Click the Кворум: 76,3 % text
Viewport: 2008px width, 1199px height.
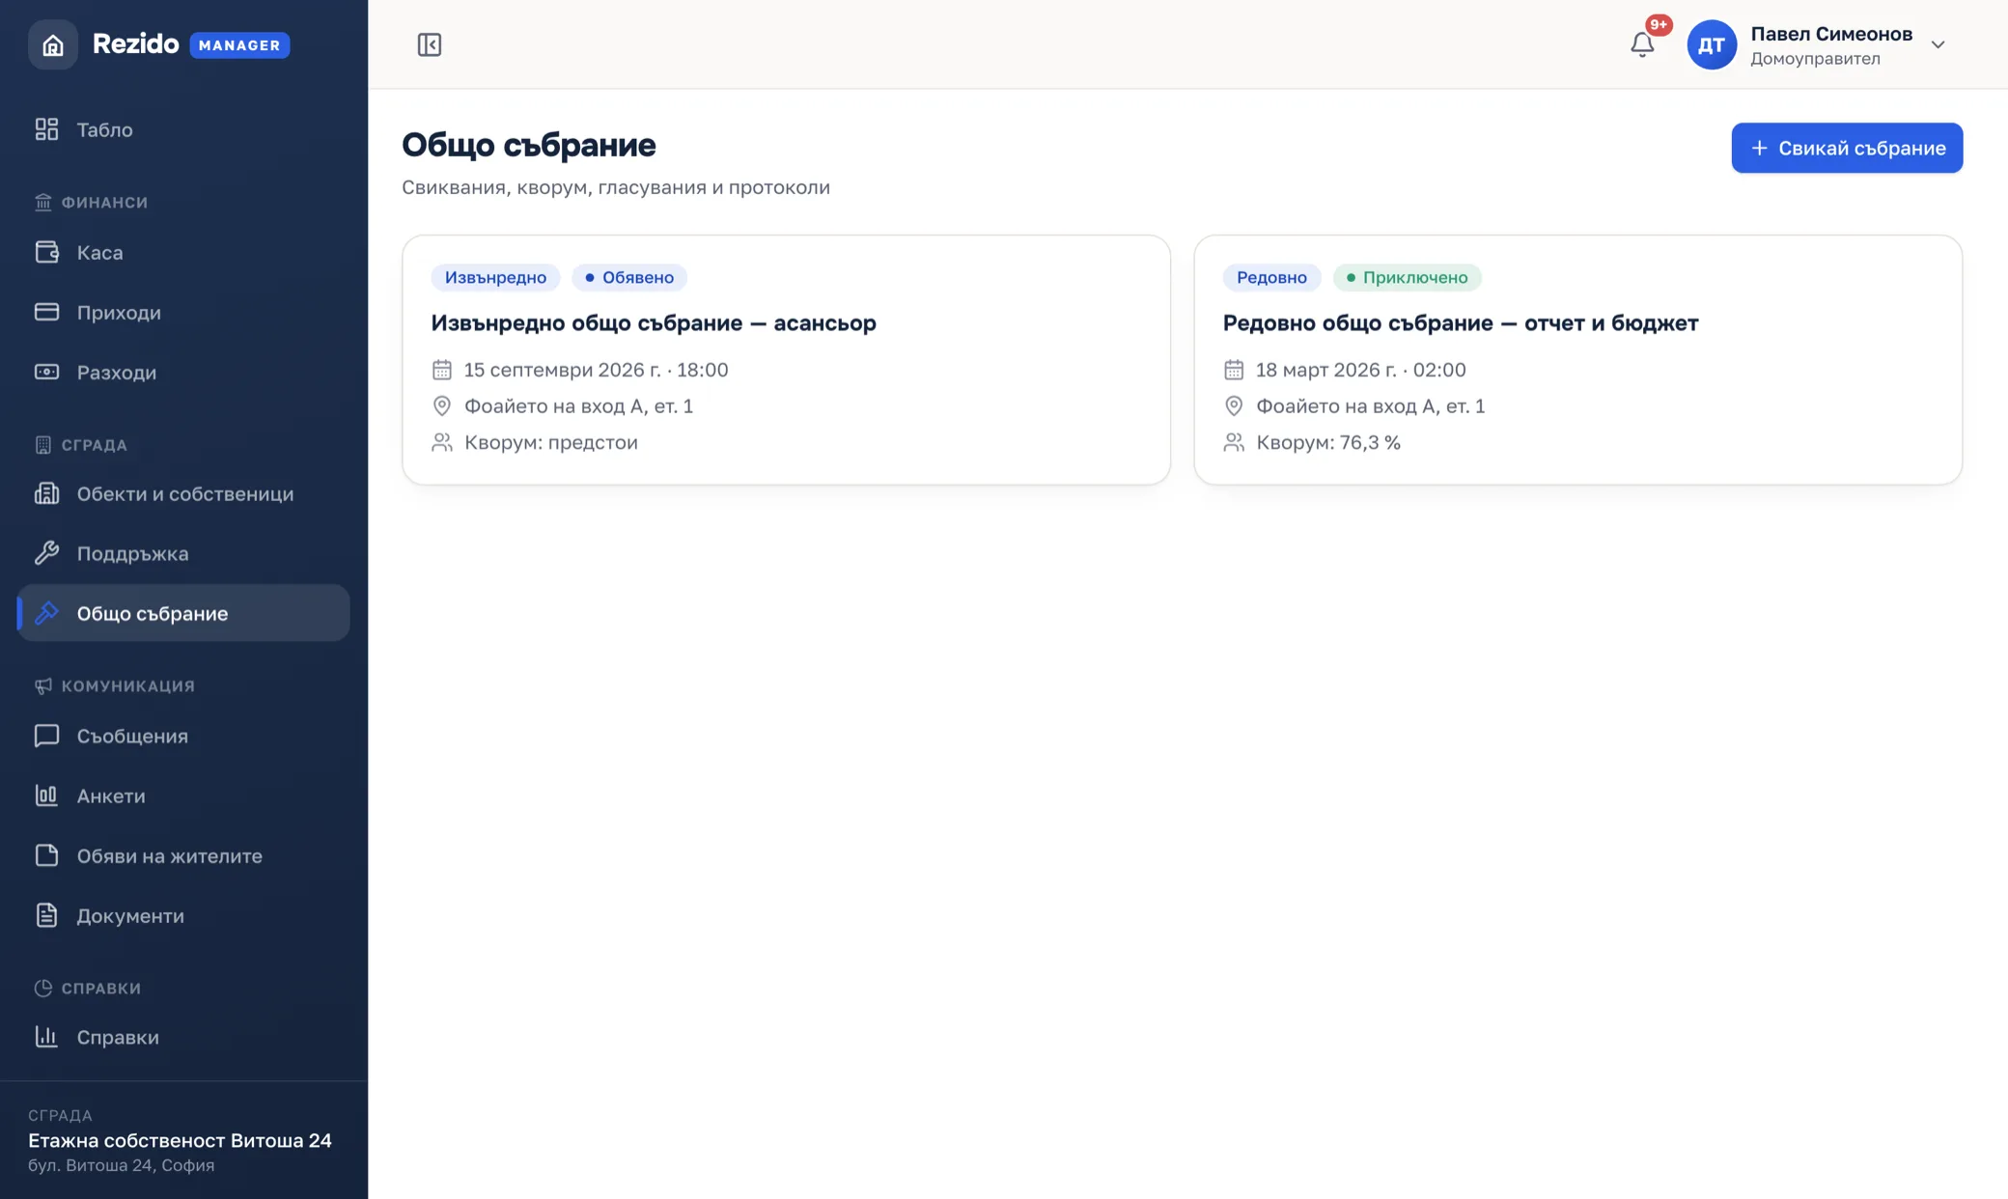coord(1328,442)
